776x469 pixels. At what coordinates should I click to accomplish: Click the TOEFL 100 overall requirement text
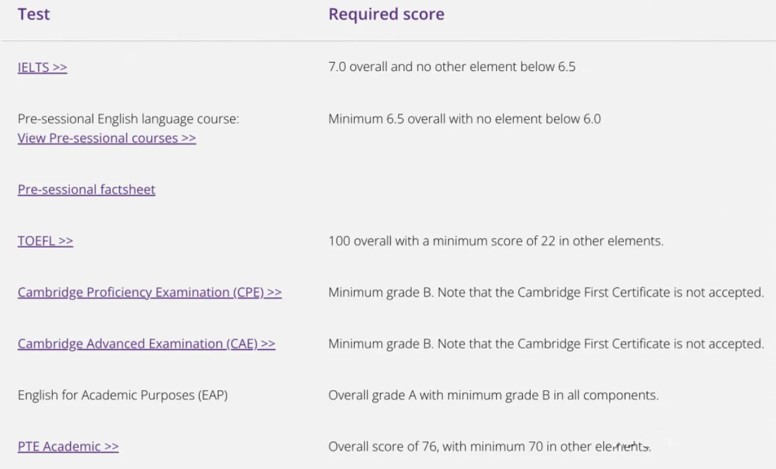pos(496,241)
